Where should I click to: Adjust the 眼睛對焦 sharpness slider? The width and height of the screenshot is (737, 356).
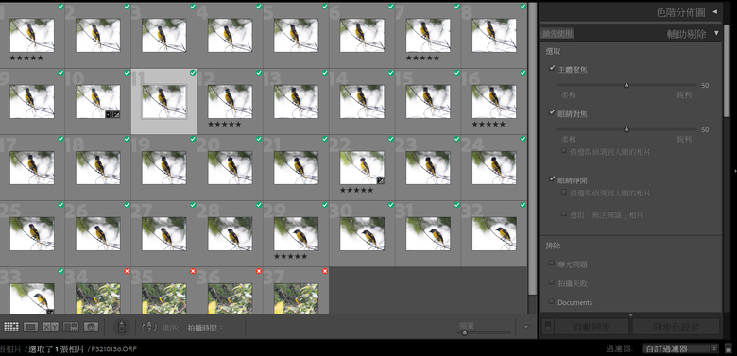[x=626, y=129]
